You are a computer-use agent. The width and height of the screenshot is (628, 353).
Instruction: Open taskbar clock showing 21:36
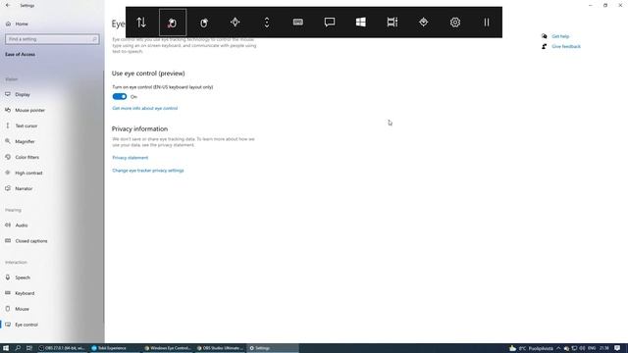pos(604,349)
